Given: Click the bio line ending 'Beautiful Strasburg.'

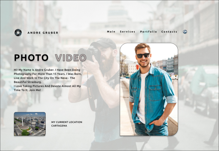Looking at the screenshot, I should pyautogui.click(x=28, y=82).
